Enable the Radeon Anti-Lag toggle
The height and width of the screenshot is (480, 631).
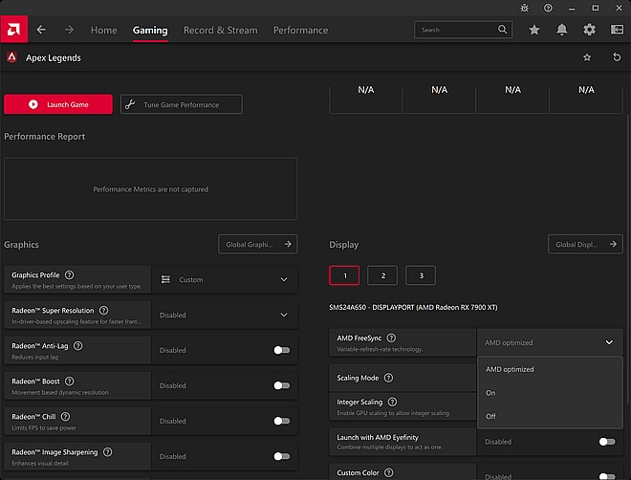[281, 350]
